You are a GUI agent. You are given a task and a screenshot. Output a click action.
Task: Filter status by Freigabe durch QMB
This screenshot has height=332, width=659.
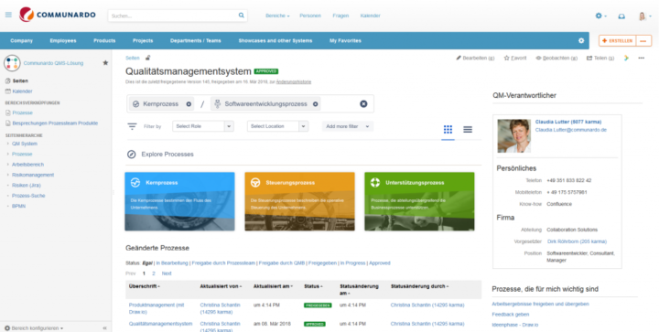tap(282, 263)
